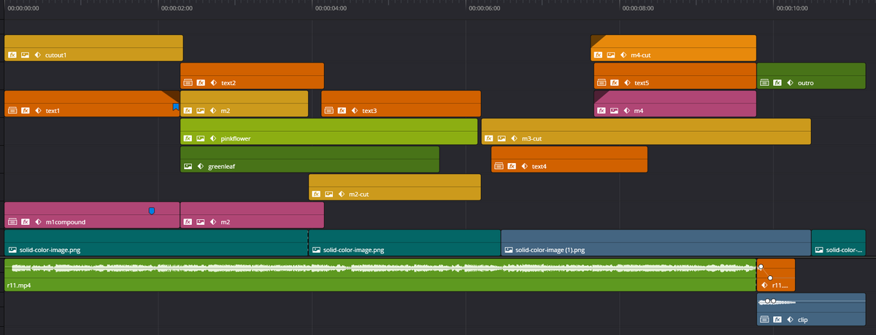Select the m2-cut clip name

point(358,194)
